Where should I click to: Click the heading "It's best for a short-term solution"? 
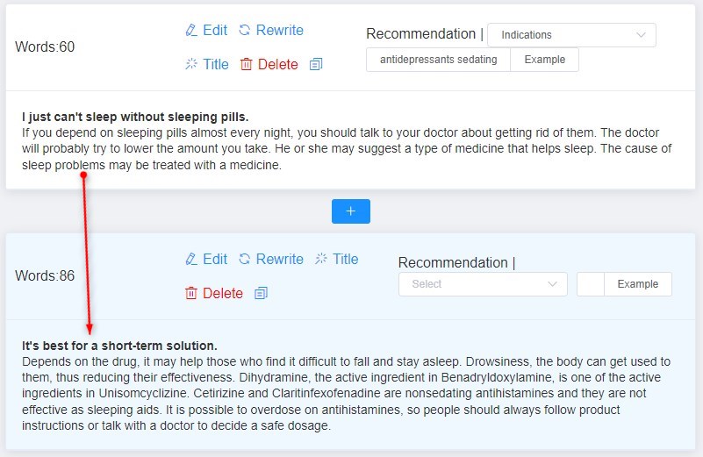pyautogui.click(x=119, y=346)
